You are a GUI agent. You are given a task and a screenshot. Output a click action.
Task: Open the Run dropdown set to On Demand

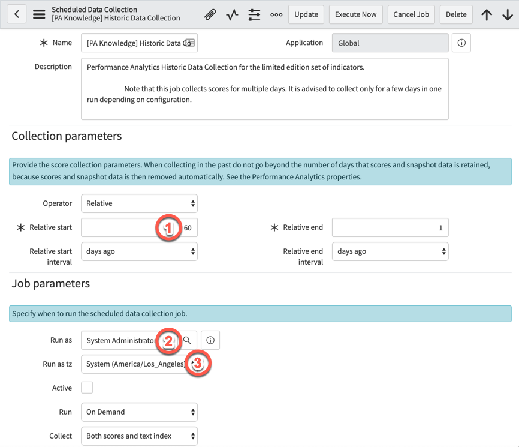click(140, 412)
